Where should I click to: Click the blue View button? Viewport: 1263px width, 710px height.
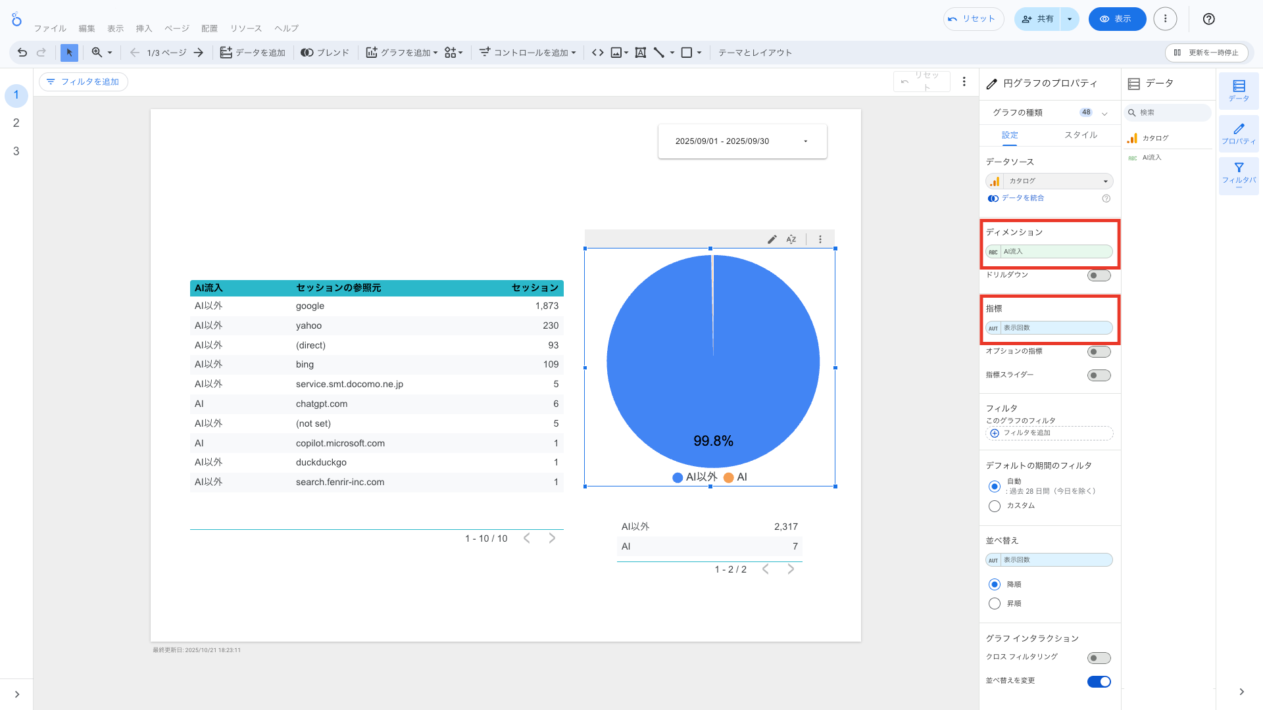(x=1116, y=19)
